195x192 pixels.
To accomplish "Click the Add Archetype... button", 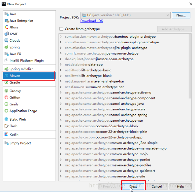I will click(174, 29).
